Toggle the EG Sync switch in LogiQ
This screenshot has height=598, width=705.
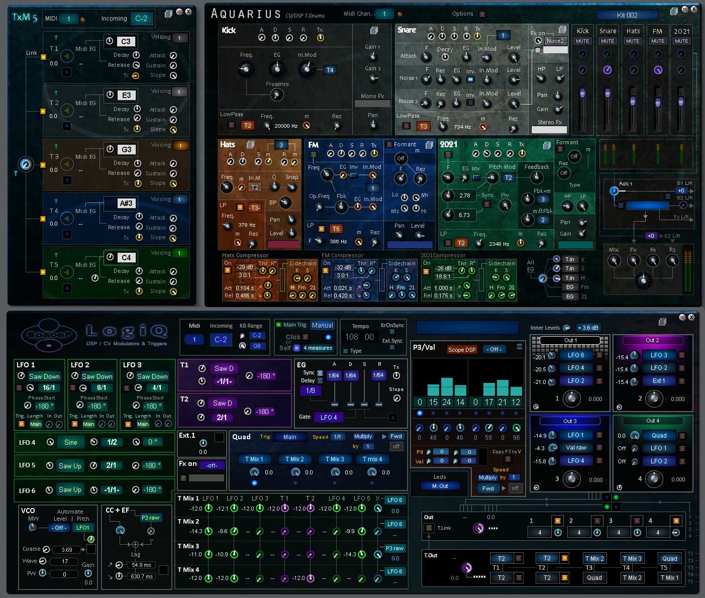pyautogui.click(x=320, y=373)
